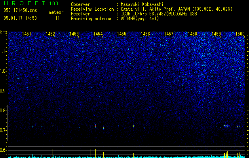Click the 'meteor' label

point(56,12)
